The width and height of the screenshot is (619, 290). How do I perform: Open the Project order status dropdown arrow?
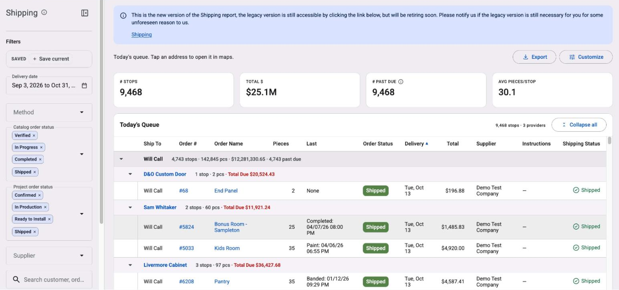(x=82, y=214)
